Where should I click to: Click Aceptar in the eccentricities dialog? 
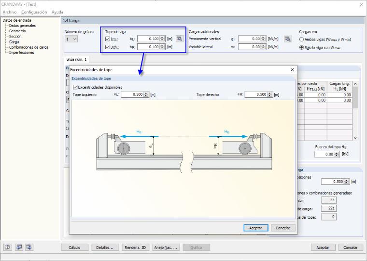[255, 228]
